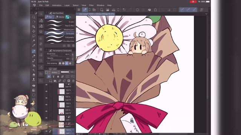Click the Open file folder icon
The image size is (241, 135).
pos(108,10)
